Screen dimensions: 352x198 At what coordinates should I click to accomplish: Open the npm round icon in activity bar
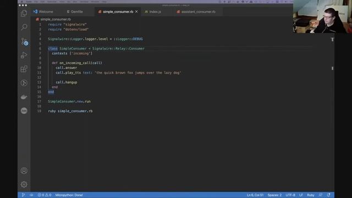point(24,111)
